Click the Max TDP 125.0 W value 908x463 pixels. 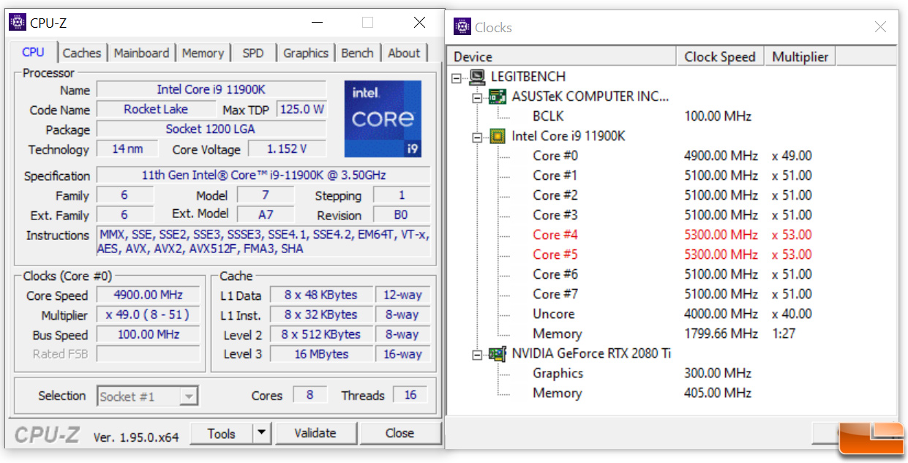pos(302,109)
